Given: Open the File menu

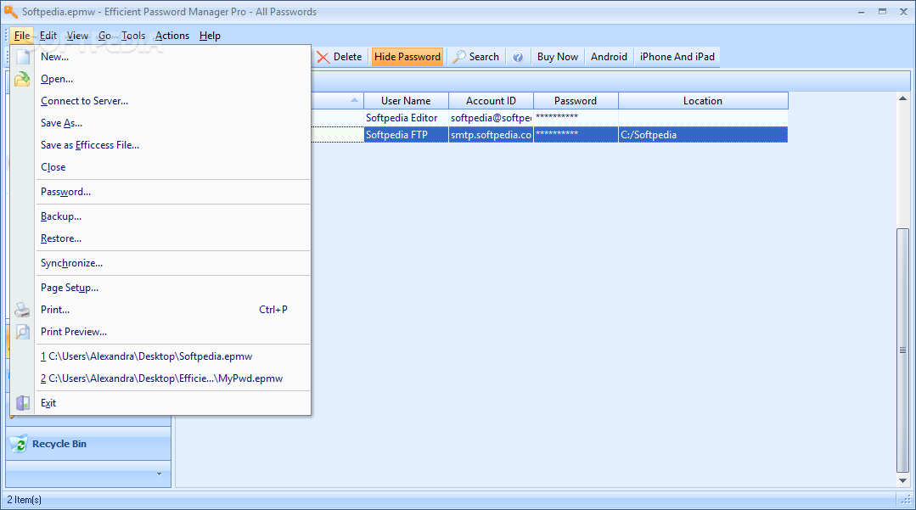Looking at the screenshot, I should 21,36.
